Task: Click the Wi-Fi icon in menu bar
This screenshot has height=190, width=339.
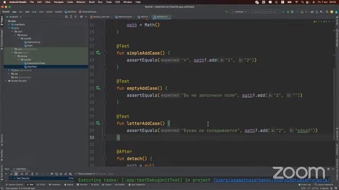Action: click(297, 2)
